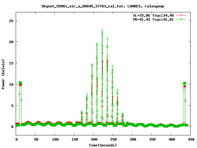The width and height of the screenshot is (197, 148).
Task: Click the tallest green peak marker near 23 Kelvin
Action: (102, 30)
